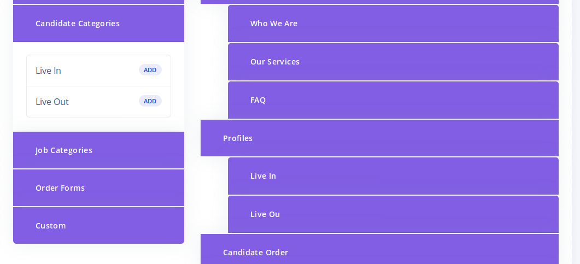The width and height of the screenshot is (580, 264).
Task: Click the Job Categories header text
Action: [64, 150]
